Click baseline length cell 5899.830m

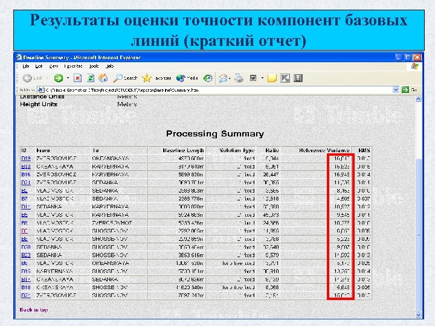190,174
